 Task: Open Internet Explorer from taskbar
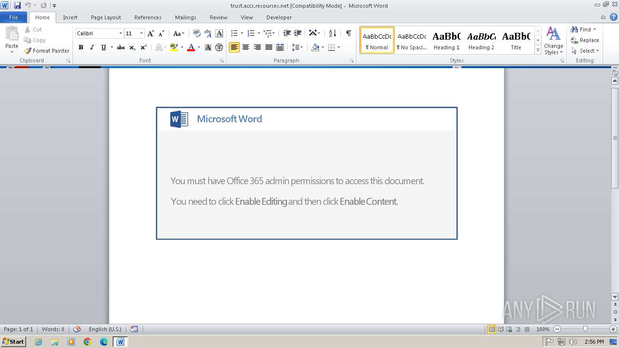click(38, 342)
